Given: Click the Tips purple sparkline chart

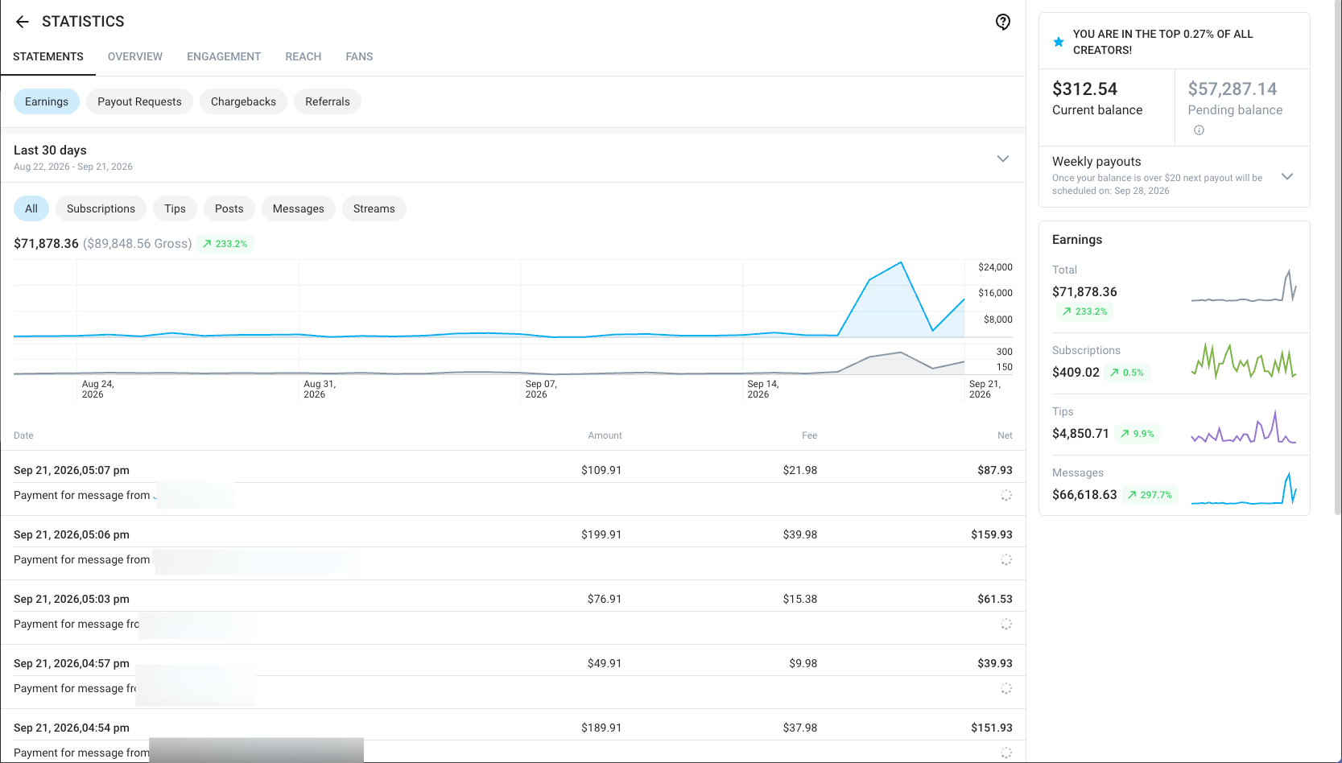Looking at the screenshot, I should 1244,427.
